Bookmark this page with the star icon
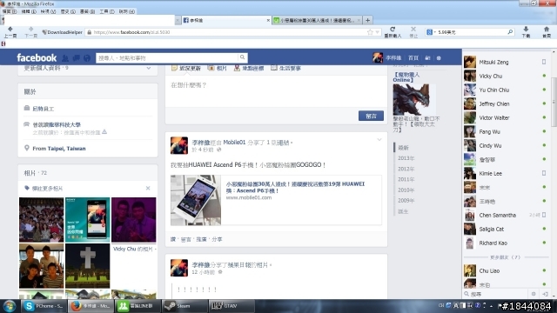 pos(370,32)
